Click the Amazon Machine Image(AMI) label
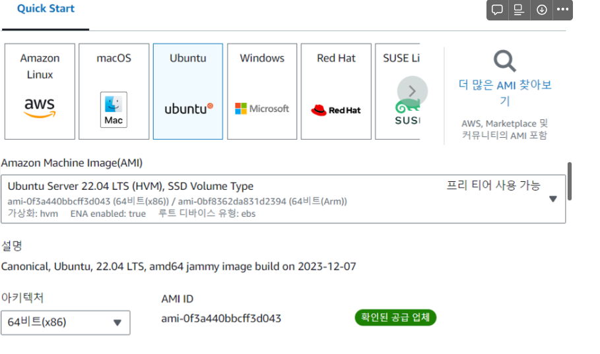Viewport: 600px width, 354px height. [x=71, y=163]
